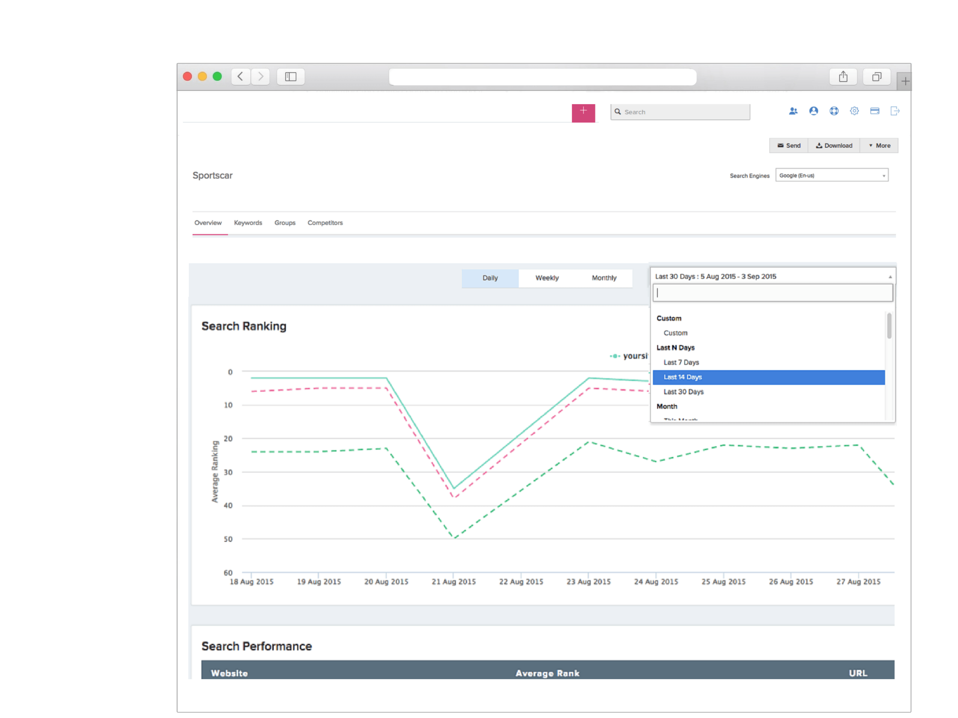Open the Competitors tab
The height and width of the screenshot is (718, 958).
click(325, 223)
